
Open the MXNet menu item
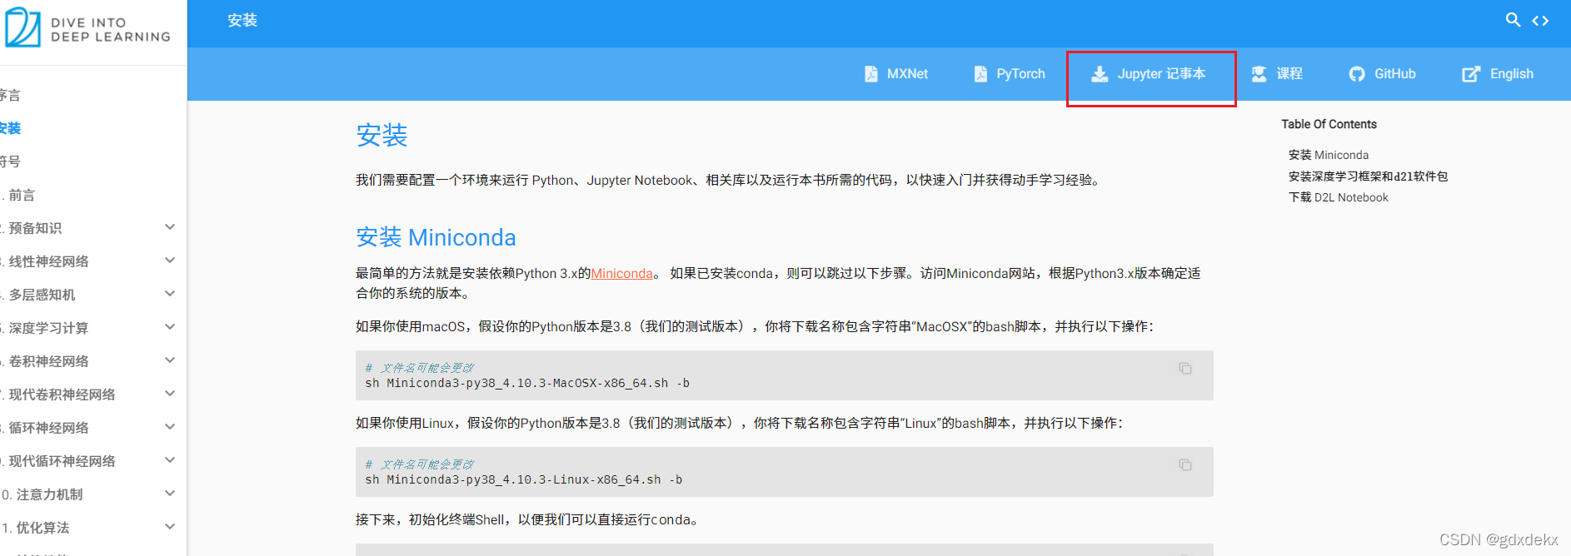(x=896, y=74)
